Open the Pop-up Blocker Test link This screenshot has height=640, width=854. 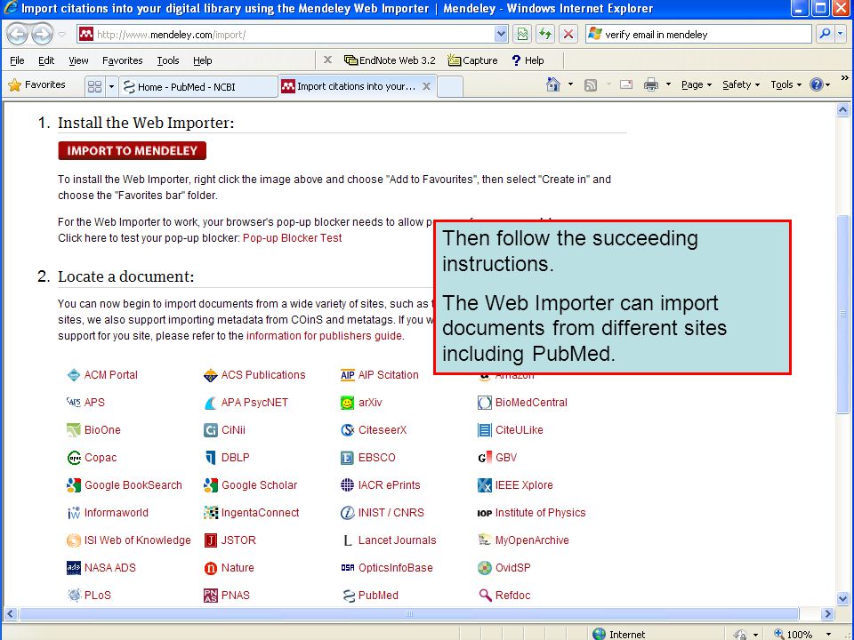(x=292, y=238)
